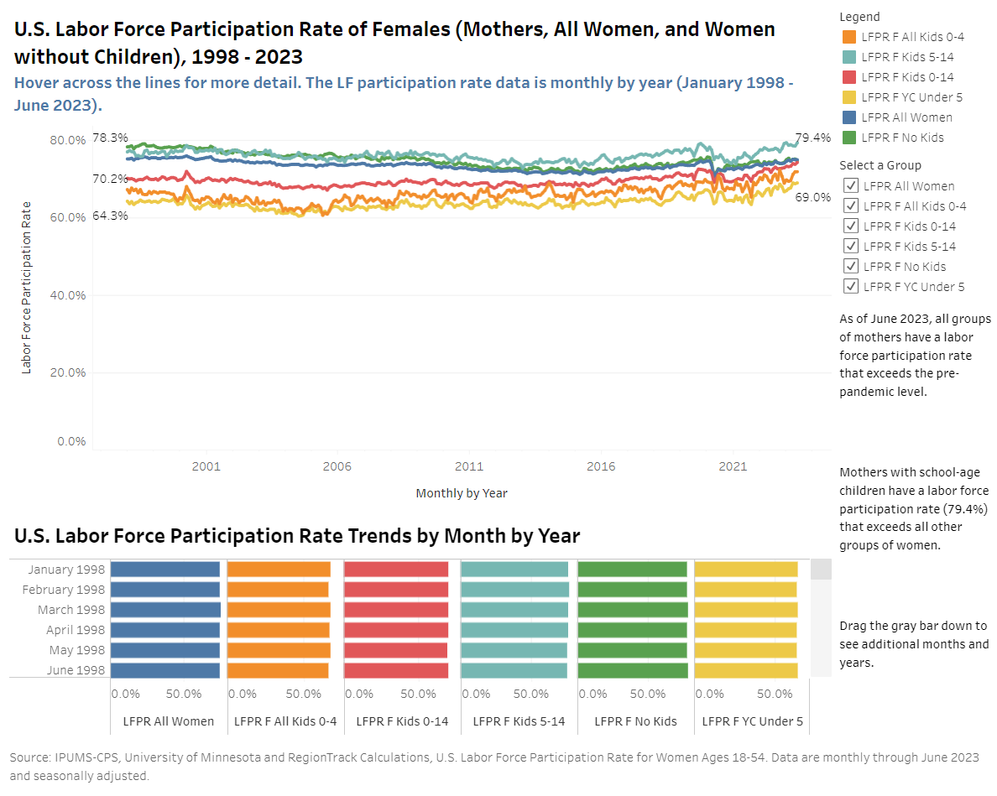
Task: Select the blue LFPR All Women legend swatch
Action: pyautogui.click(x=848, y=117)
